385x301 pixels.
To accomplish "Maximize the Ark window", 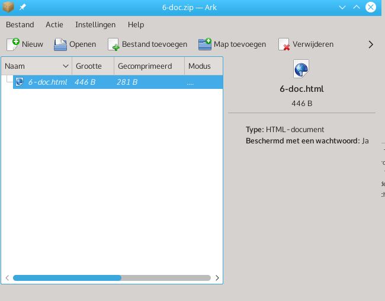I will coord(357,7).
